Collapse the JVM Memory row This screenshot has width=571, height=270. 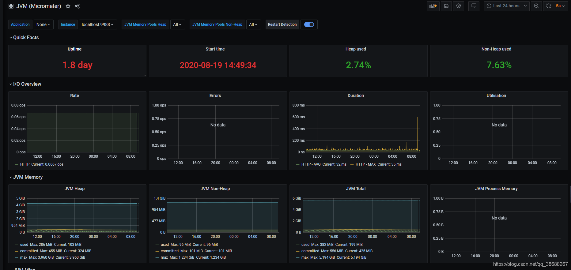26,177
